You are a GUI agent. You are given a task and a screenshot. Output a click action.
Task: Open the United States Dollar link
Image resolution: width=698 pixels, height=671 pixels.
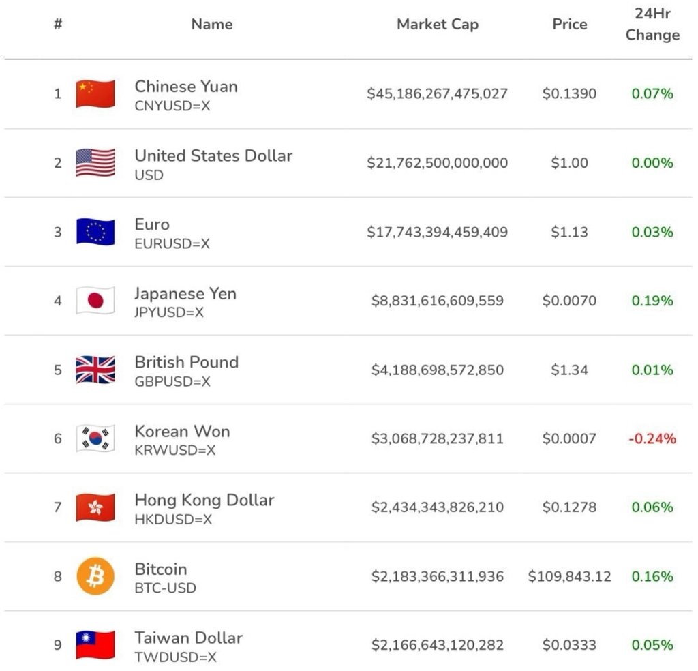(x=213, y=155)
